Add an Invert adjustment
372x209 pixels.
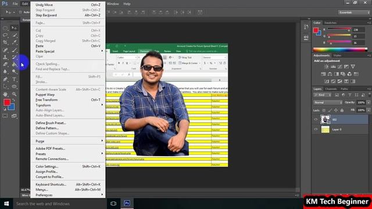click(327, 81)
